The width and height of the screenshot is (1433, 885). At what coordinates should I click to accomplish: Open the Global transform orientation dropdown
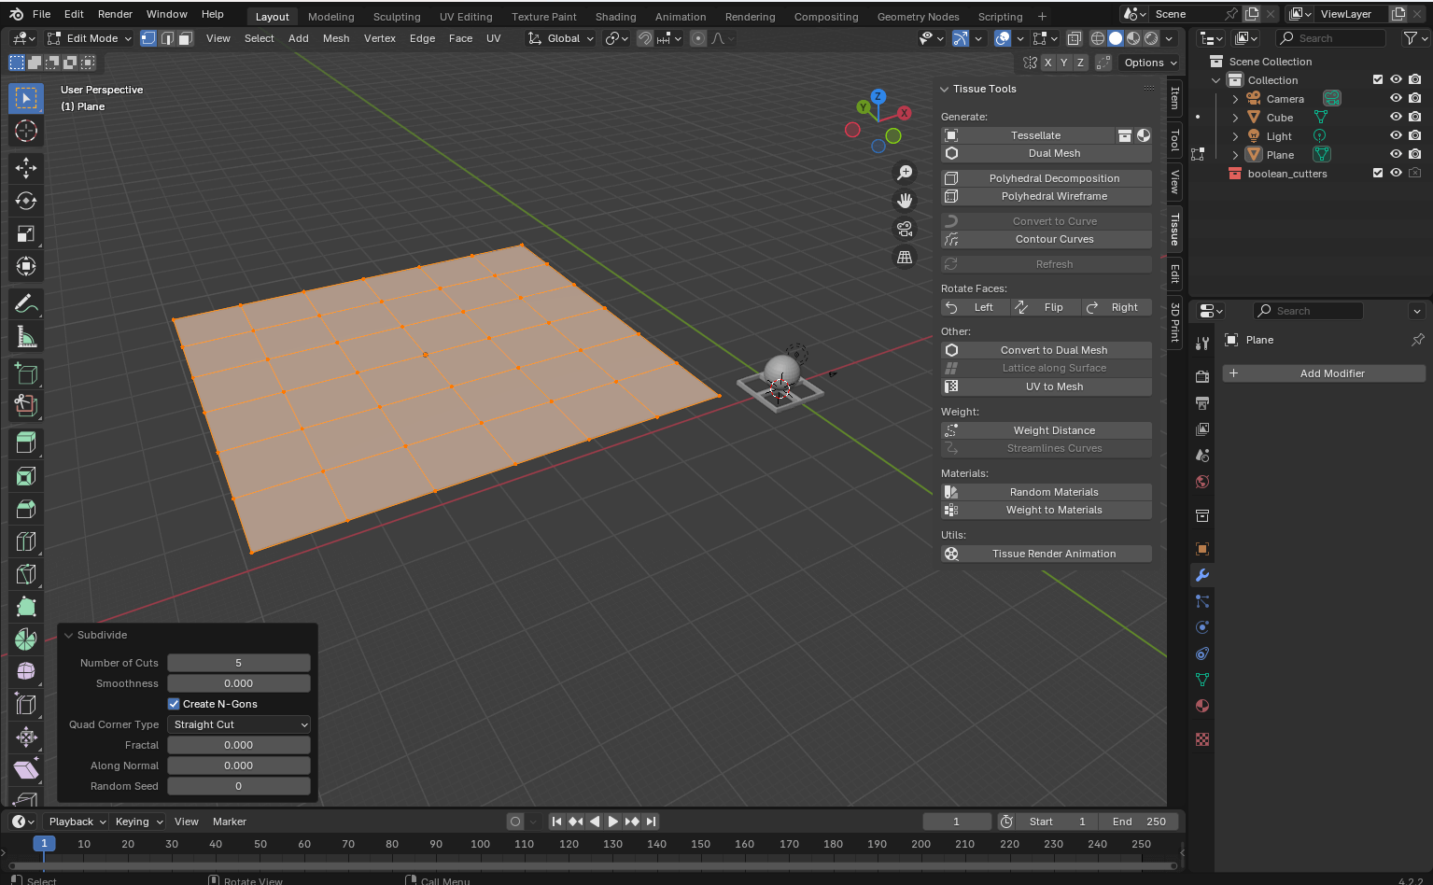coord(560,38)
